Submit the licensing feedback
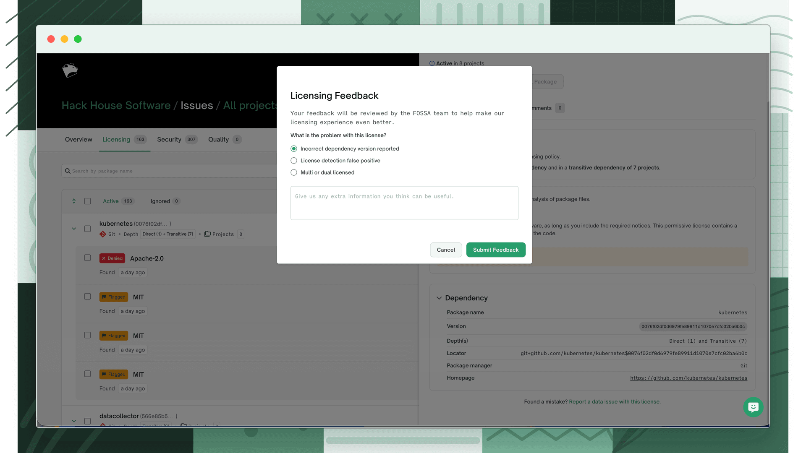 click(x=496, y=250)
